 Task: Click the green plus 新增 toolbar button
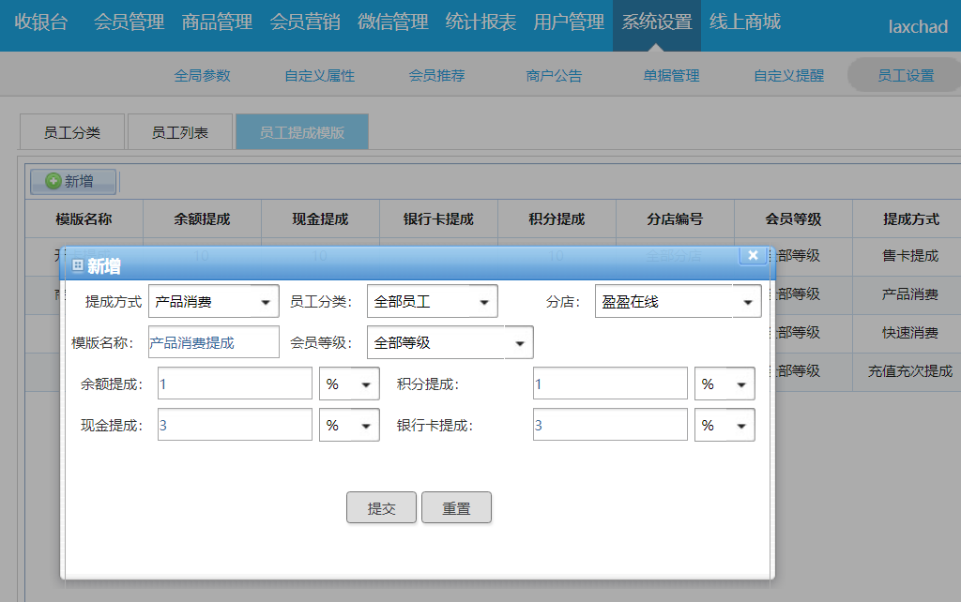pyautogui.click(x=73, y=181)
